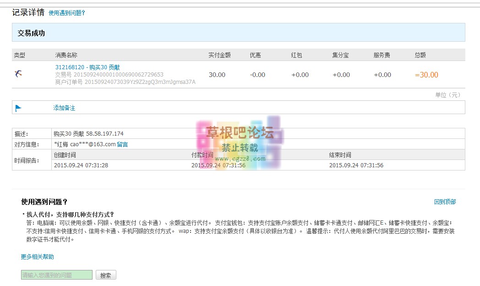Click the 留言 link next to the email
Image resolution: width=480 pixels, height=286 pixels.
(122, 144)
